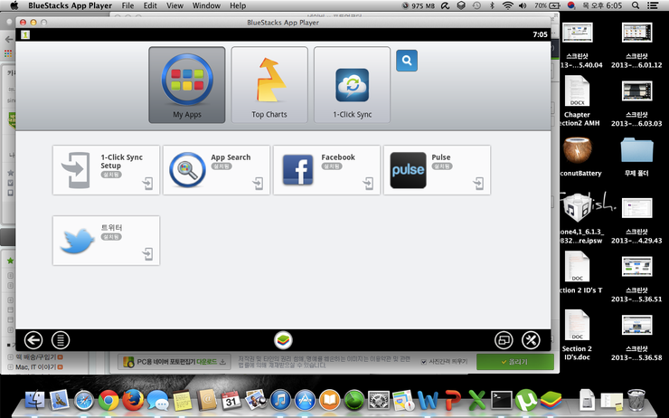
Task: Open the BlueStacks menu list button
Action: [61, 340]
